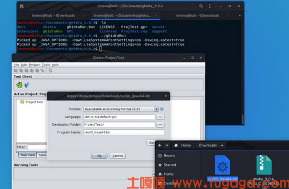Image resolution: width=289 pixels, height=189 pixels.
Task: Open the terminal tab list dropdown arrow
Action: click(239, 15)
